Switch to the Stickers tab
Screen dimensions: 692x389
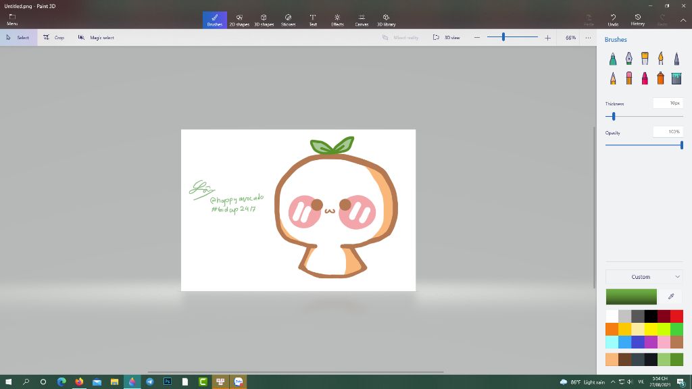tap(288, 20)
